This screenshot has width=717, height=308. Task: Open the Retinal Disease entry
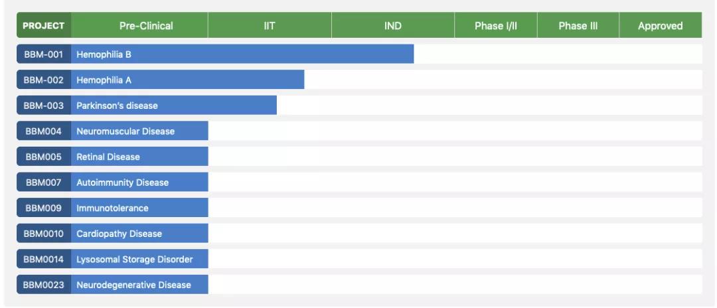point(139,157)
